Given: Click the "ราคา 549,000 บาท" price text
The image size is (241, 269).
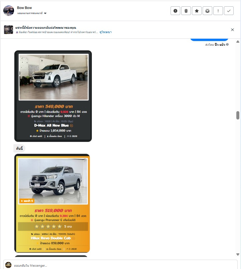Looking at the screenshot, I should tap(54, 106).
